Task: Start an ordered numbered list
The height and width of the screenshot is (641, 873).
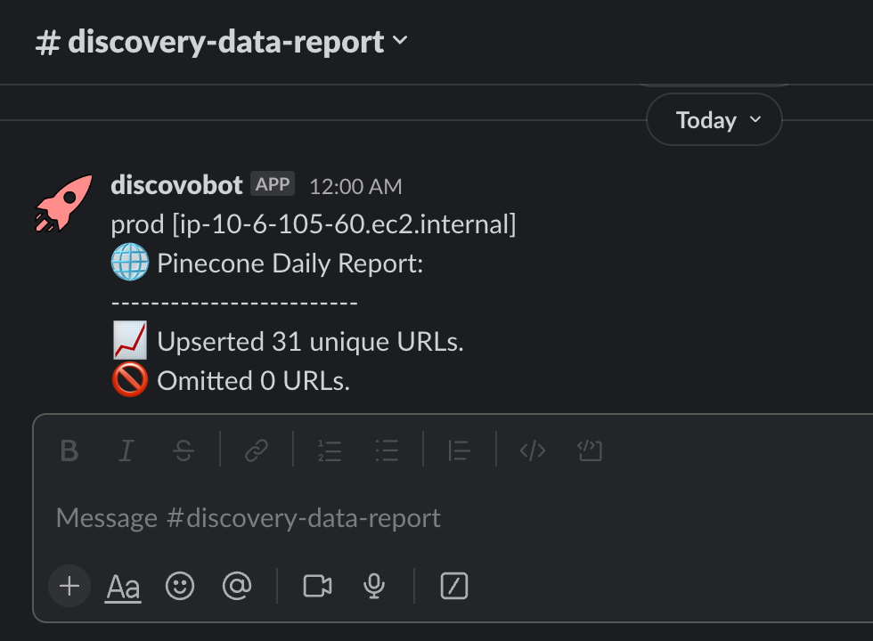Action: (330, 451)
